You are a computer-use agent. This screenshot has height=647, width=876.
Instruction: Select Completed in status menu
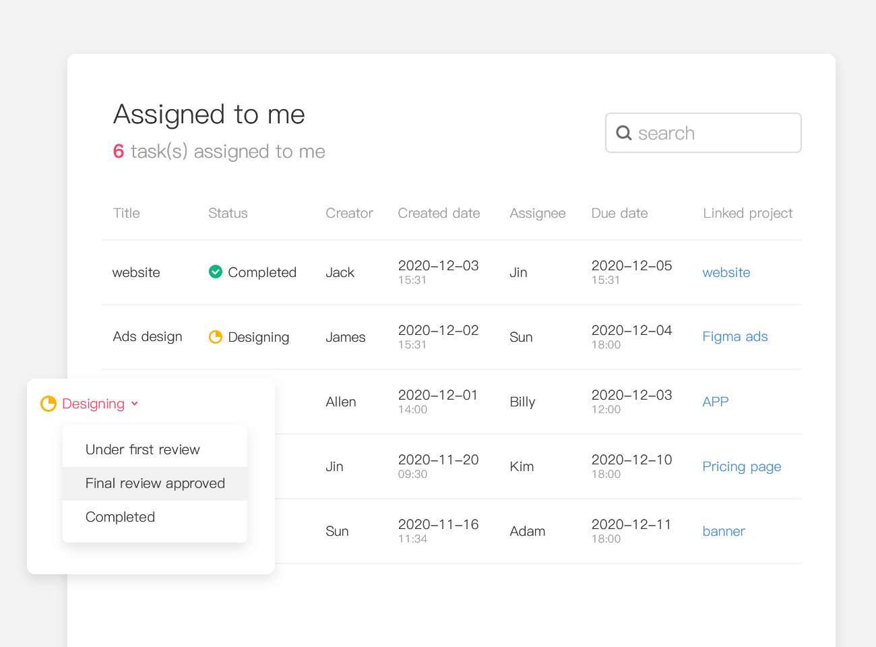pos(121,517)
